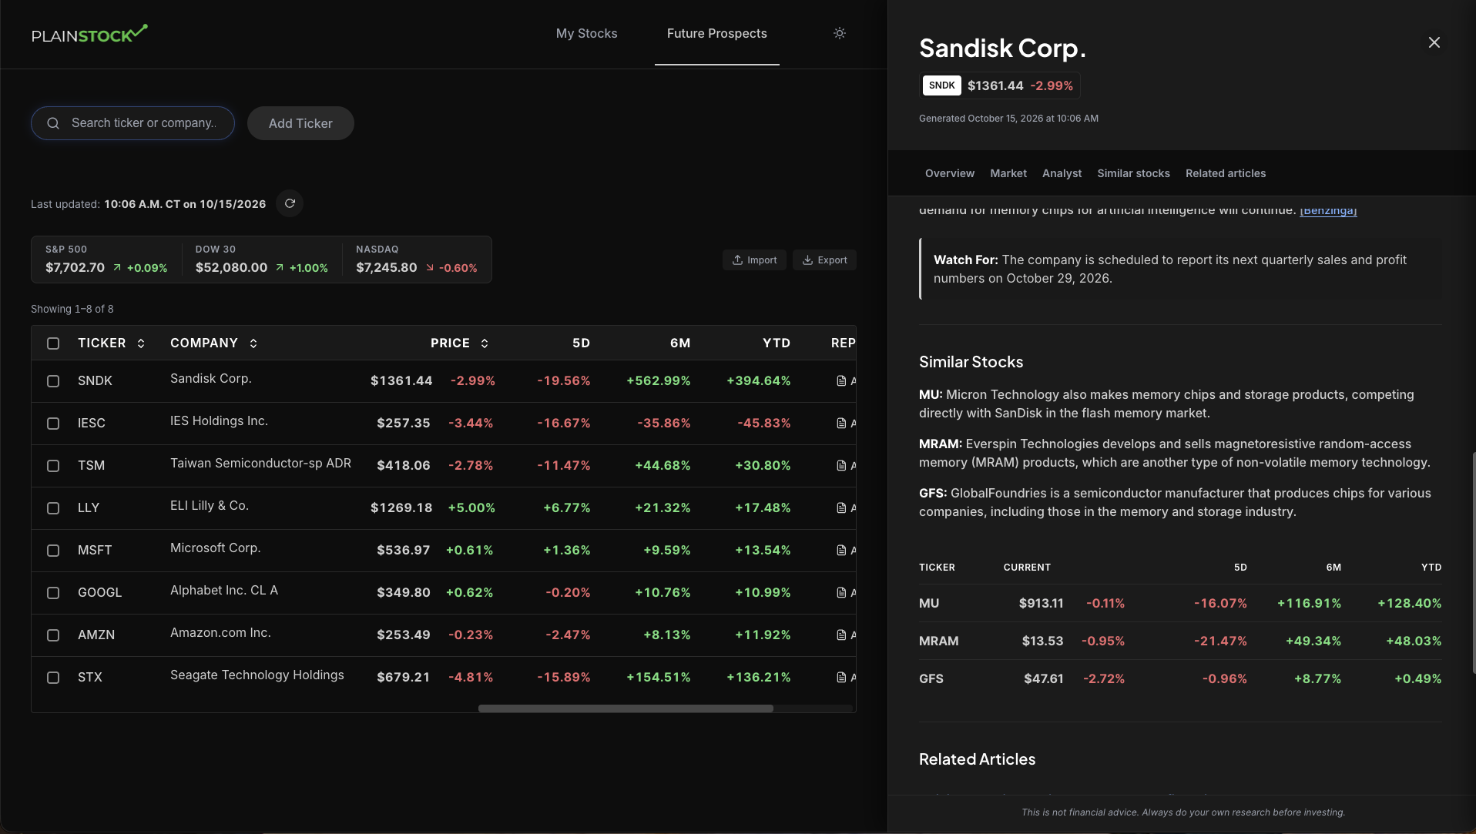Screen dimensions: 1476x834
Task: Check the STX row checkbox
Action: (53, 678)
